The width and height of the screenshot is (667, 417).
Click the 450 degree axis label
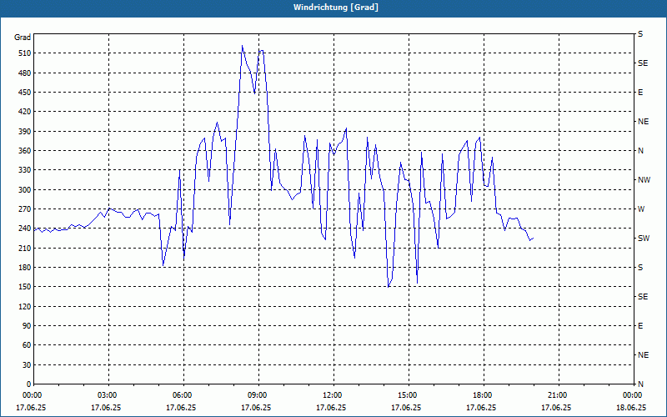tap(24, 93)
